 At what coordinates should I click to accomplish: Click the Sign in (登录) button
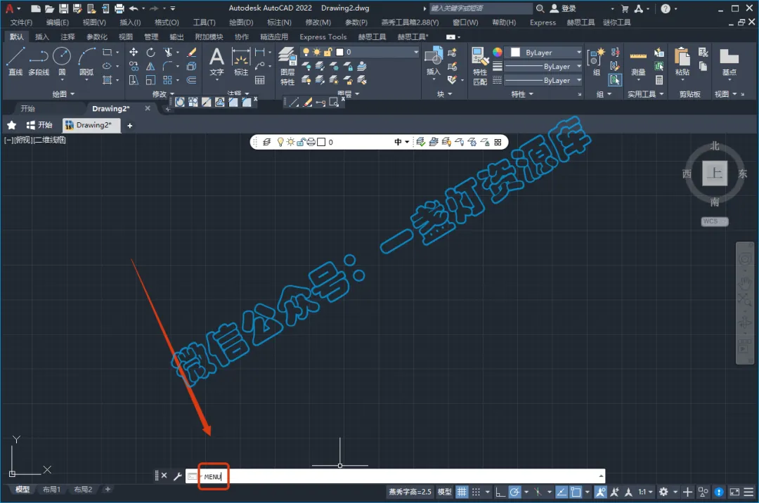(564, 8)
